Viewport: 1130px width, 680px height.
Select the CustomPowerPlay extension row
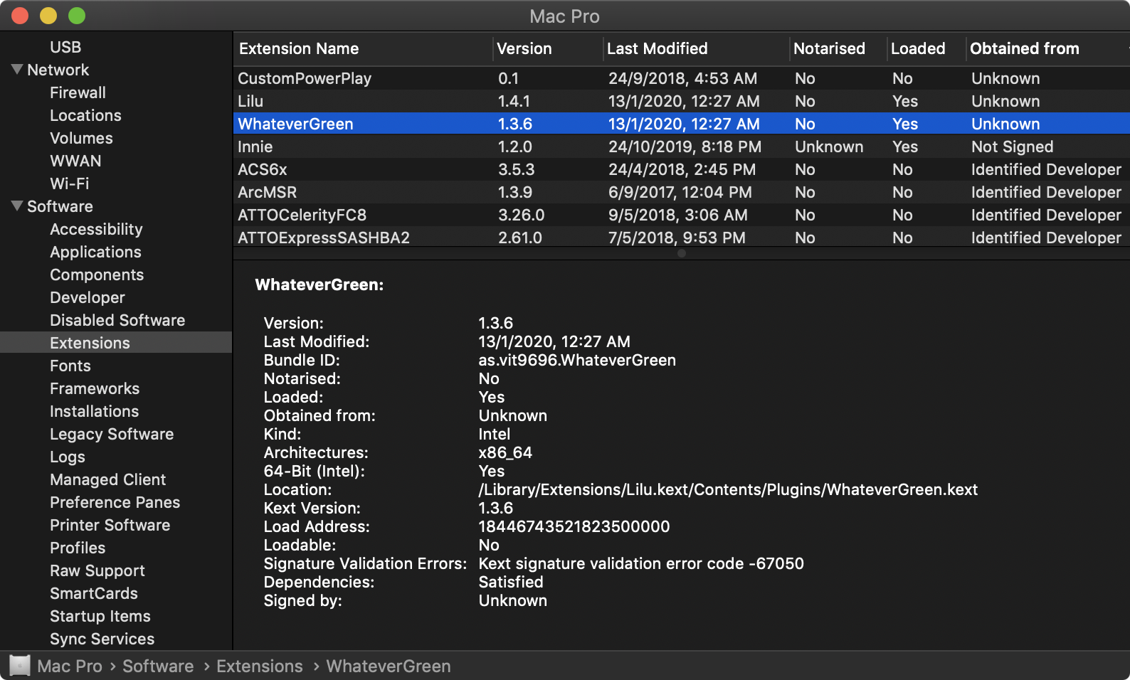coord(682,78)
